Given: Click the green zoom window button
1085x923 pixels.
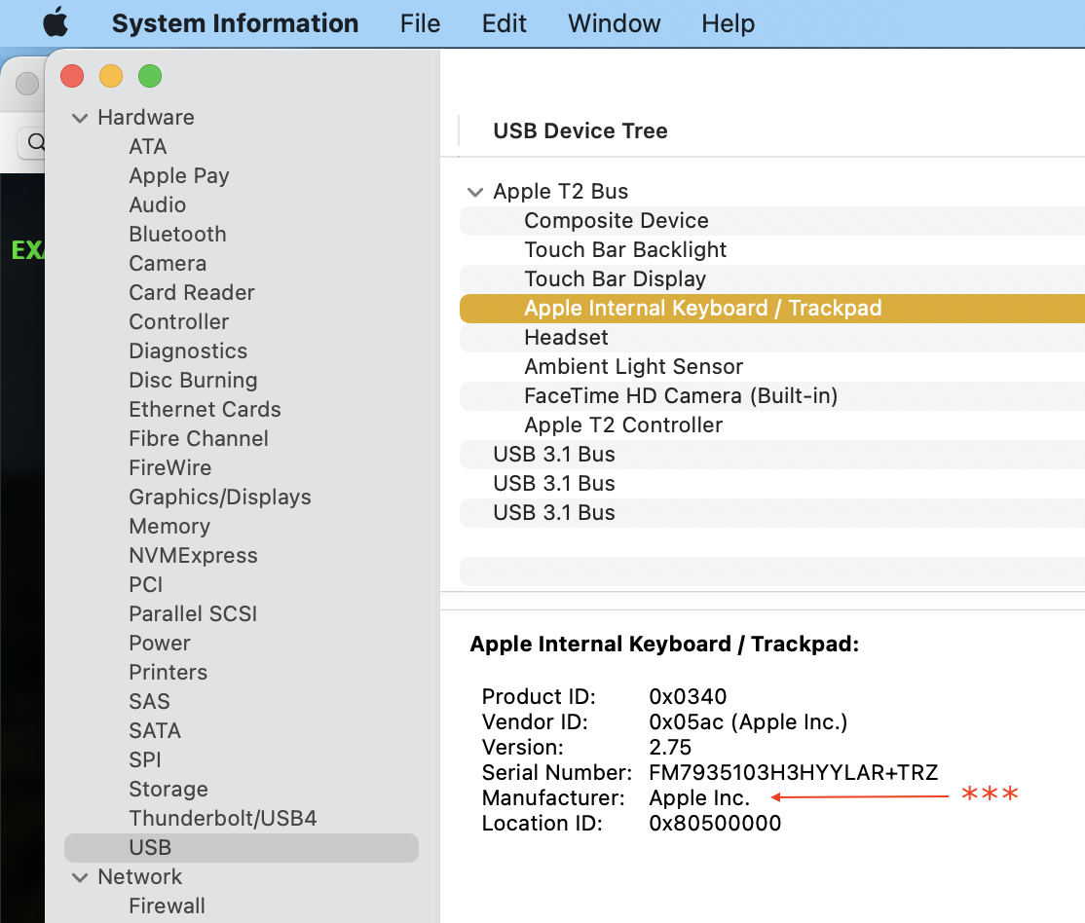Looking at the screenshot, I should (150, 76).
